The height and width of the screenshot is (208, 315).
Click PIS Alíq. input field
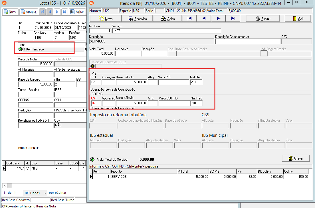coord(153,82)
